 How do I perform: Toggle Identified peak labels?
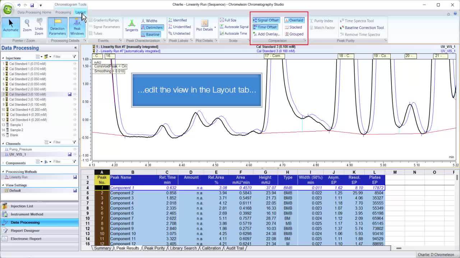pyautogui.click(x=178, y=20)
